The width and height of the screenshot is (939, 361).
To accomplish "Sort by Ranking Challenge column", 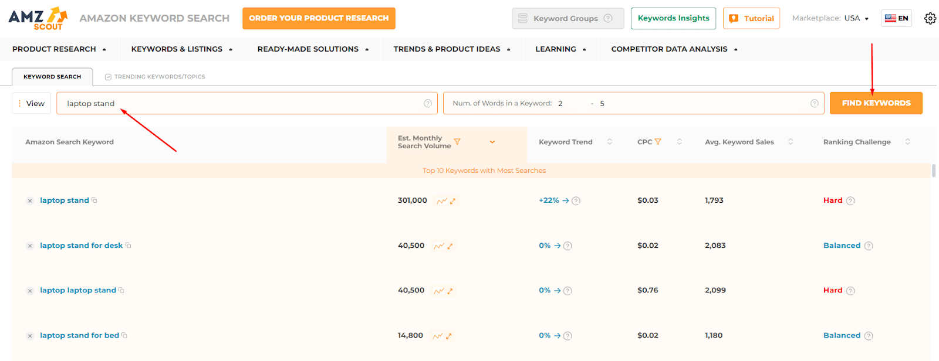I will coord(908,142).
